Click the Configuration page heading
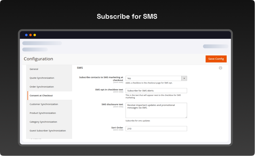This screenshot has width=255, height=156. click(39, 59)
